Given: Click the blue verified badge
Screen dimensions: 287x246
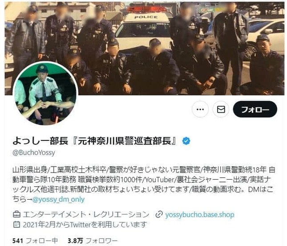Looking at the screenshot, I should pyautogui.click(x=186, y=141).
